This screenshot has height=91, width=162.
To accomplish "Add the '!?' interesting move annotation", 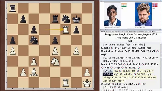I will (x=120, y=90).
